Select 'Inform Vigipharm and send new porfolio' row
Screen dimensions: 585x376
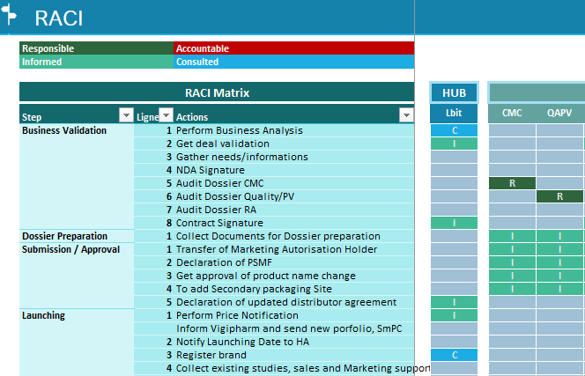294,328
